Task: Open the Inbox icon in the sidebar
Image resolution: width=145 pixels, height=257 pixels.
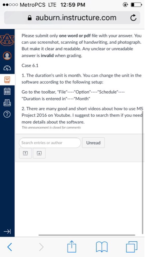Action: tap(7, 103)
